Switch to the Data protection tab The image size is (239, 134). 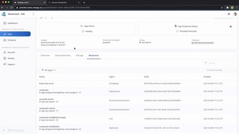(63, 55)
